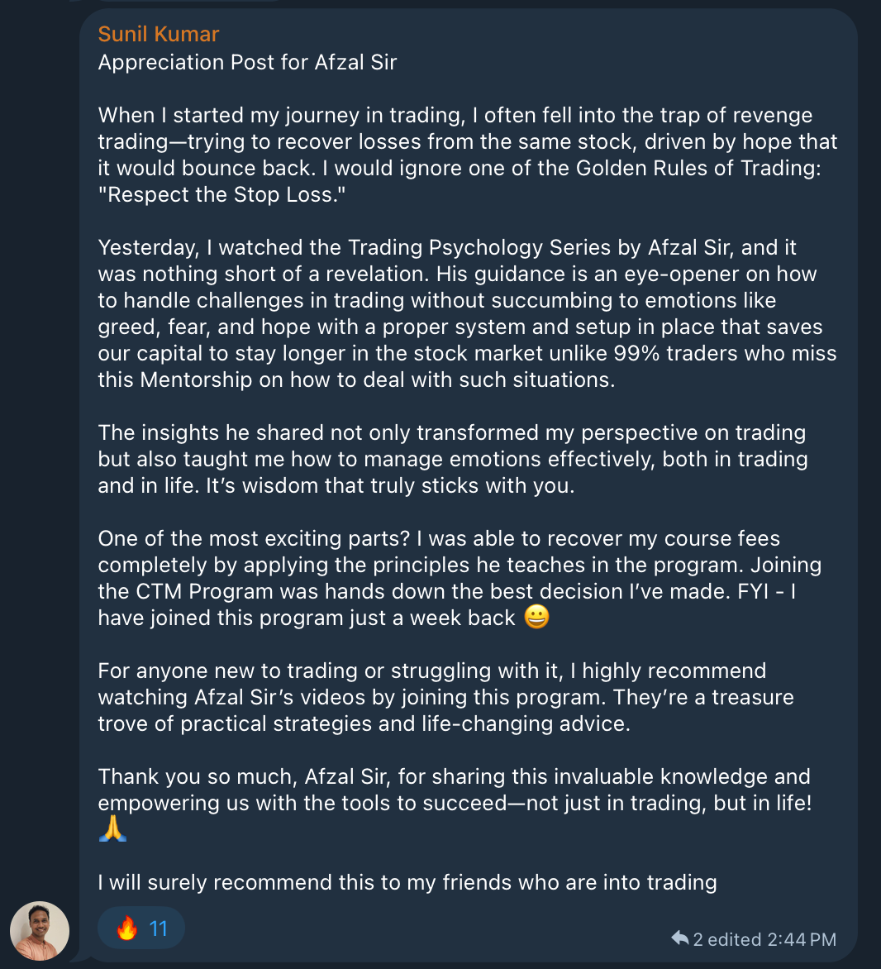Open Sunil Kumar's profile photo
This screenshot has height=969, width=881.
point(40,930)
